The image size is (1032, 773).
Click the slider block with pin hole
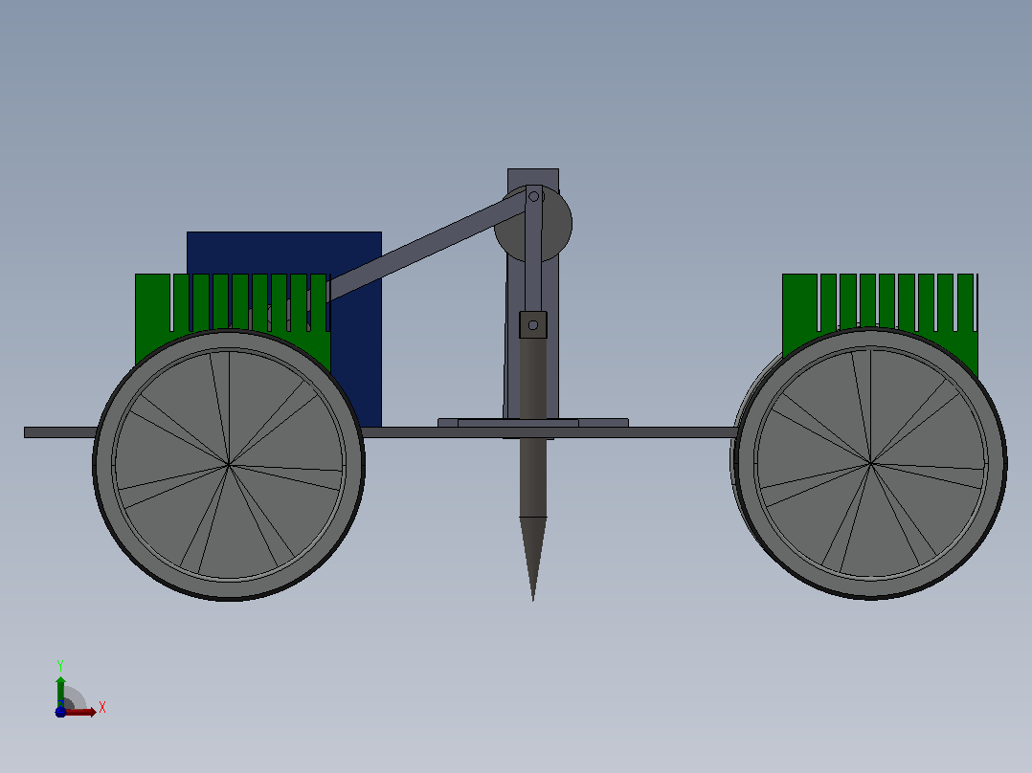click(x=533, y=325)
